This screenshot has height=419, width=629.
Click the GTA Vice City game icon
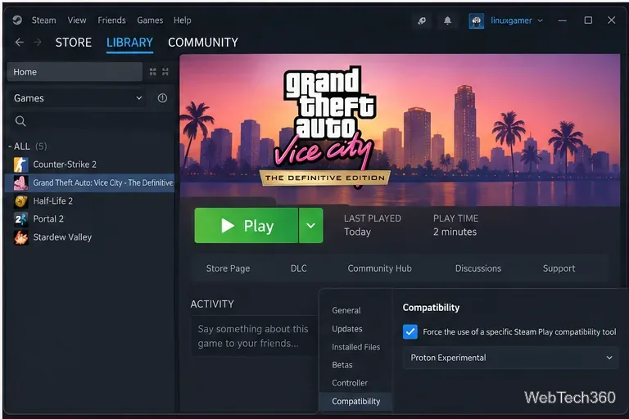[x=20, y=182]
